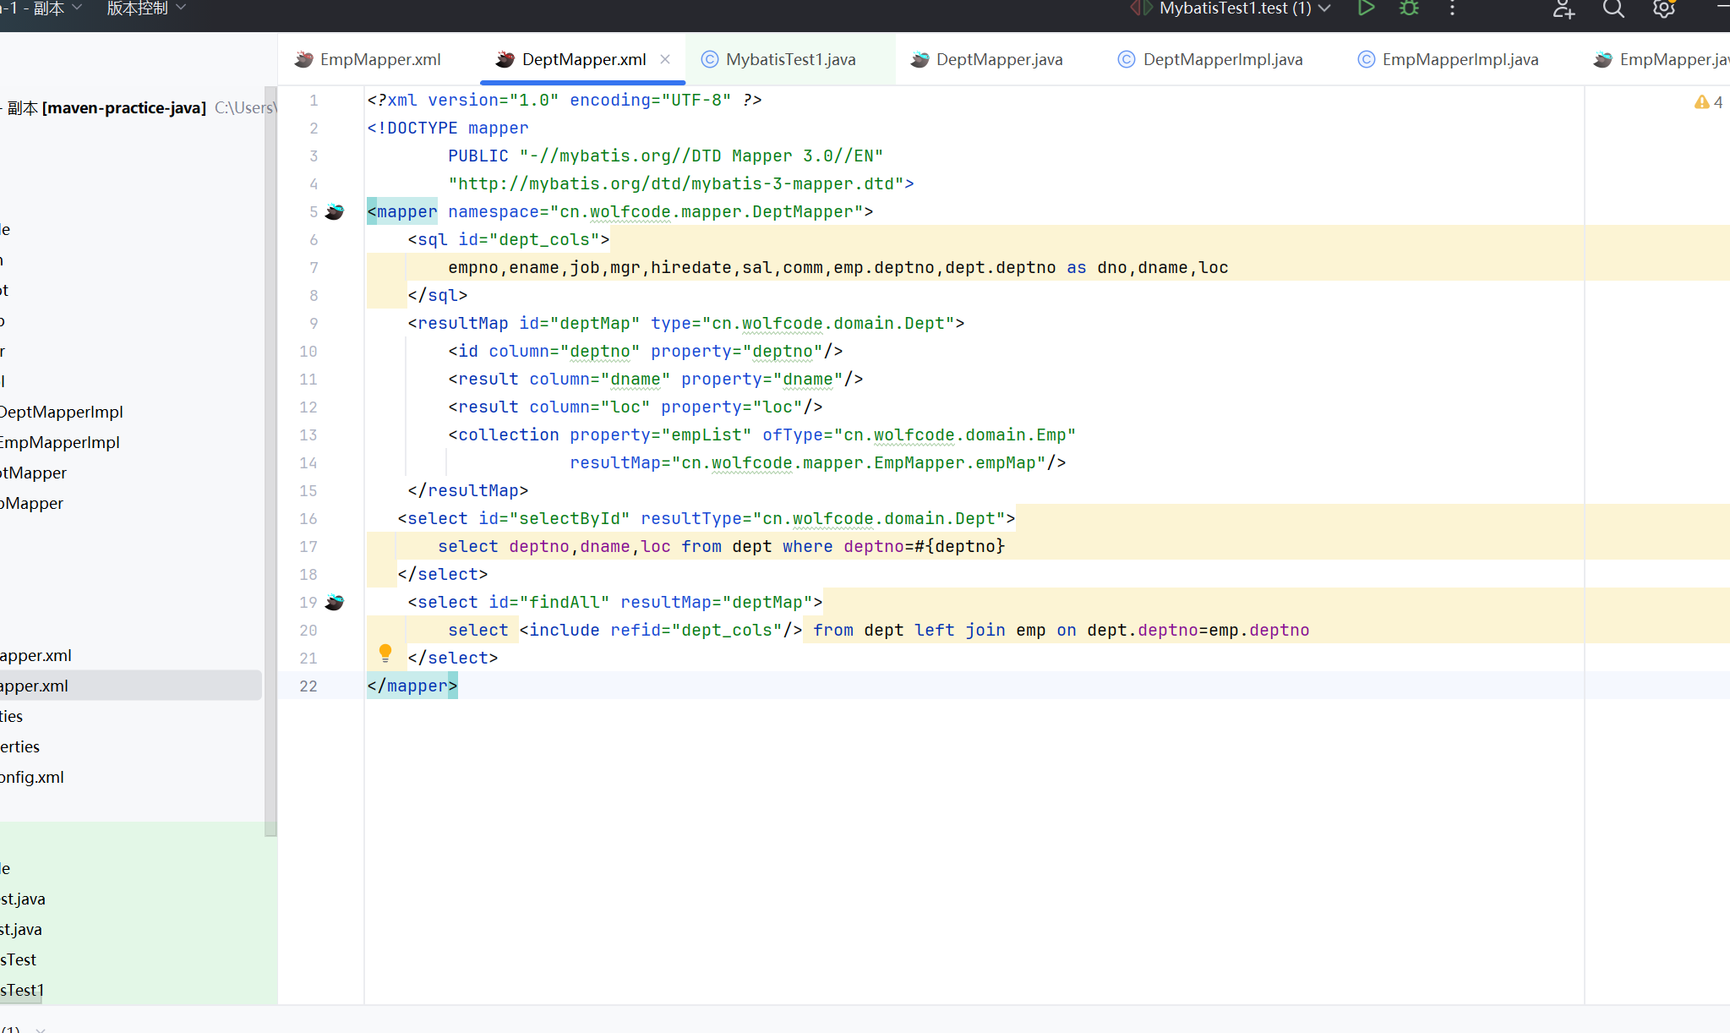Open DeptMapperImpl in project tree
The image size is (1730, 1033).
coord(62,412)
